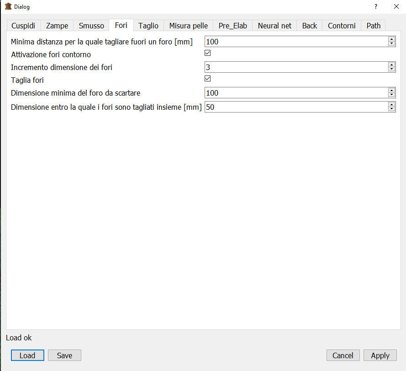Click the Apply button

click(380, 355)
